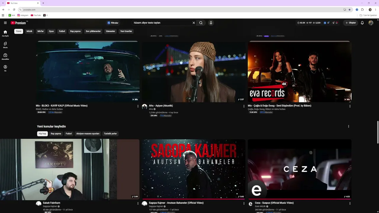Open the Afra - Aşiyan (Akustik) title
This screenshot has width=379, height=213.
tap(161, 106)
